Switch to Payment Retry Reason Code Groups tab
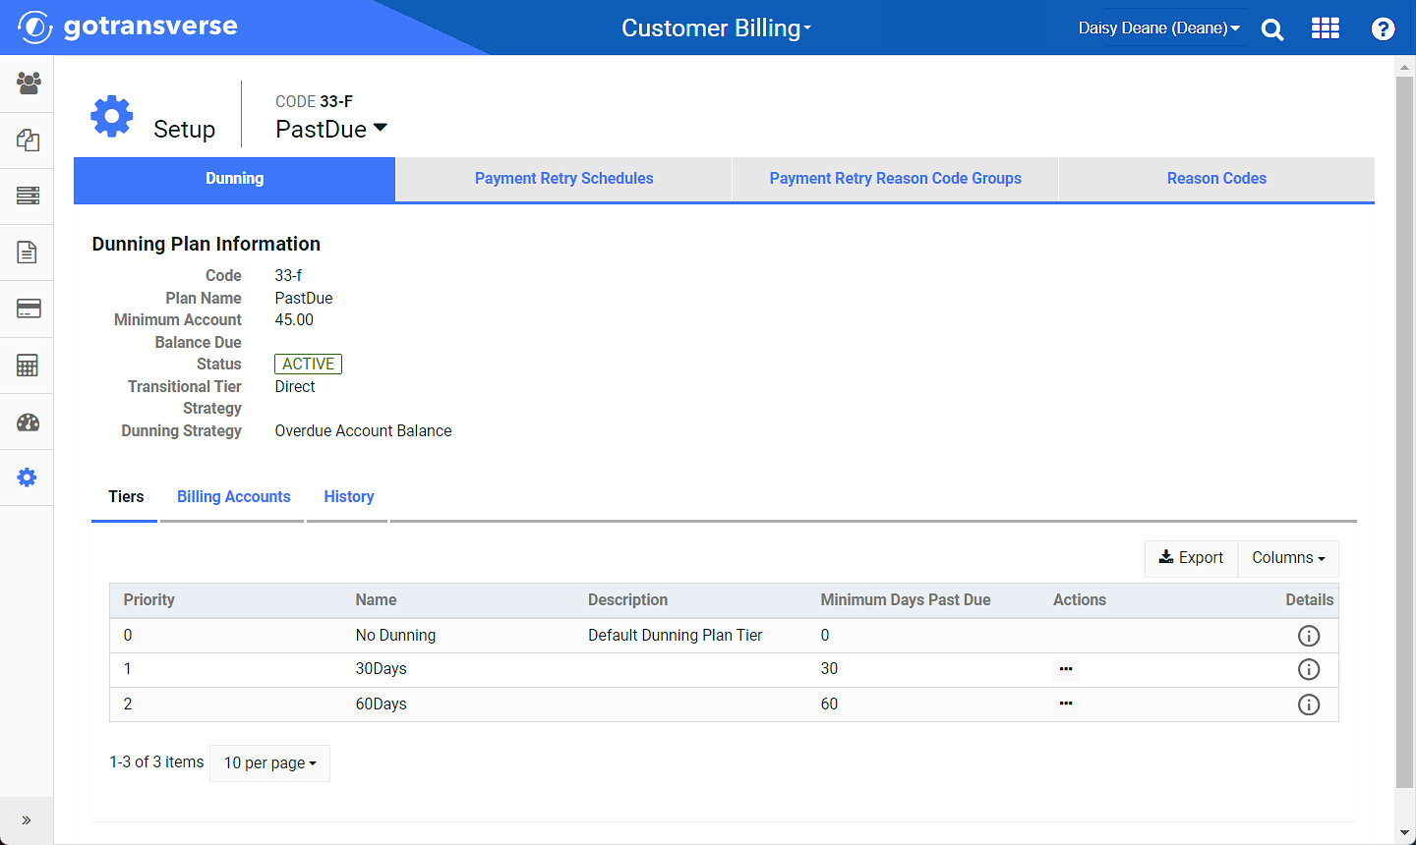This screenshot has width=1416, height=845. (895, 179)
